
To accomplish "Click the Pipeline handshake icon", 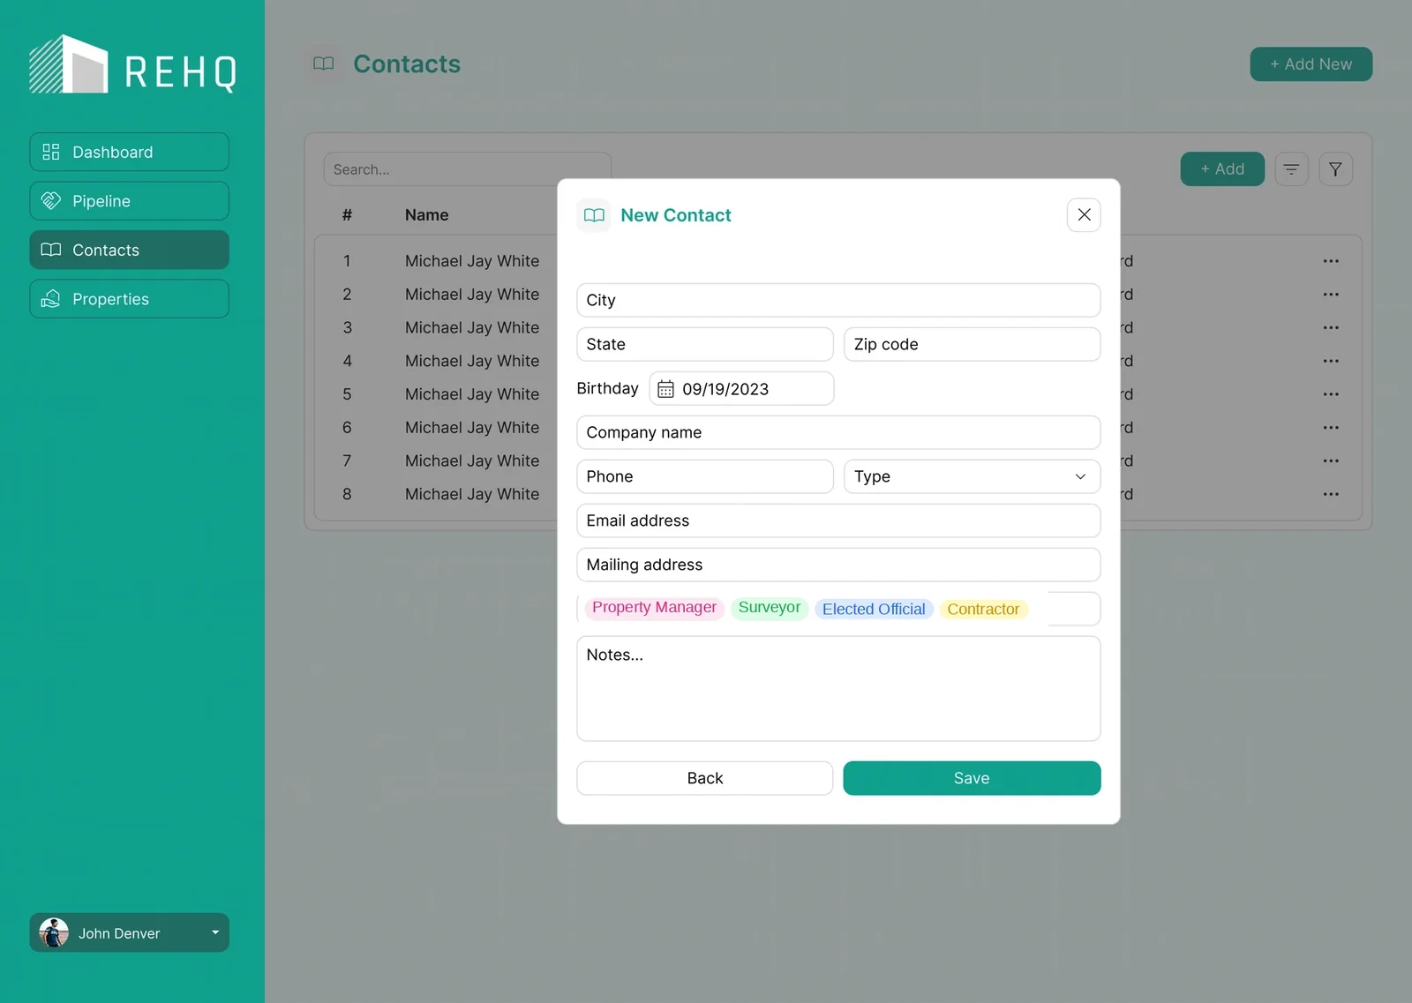I will pyautogui.click(x=51, y=201).
